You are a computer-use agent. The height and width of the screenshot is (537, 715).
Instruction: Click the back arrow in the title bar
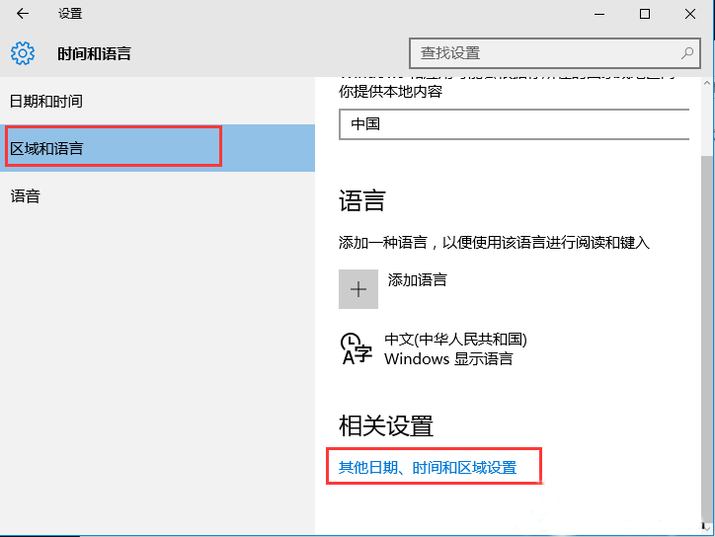point(22,14)
